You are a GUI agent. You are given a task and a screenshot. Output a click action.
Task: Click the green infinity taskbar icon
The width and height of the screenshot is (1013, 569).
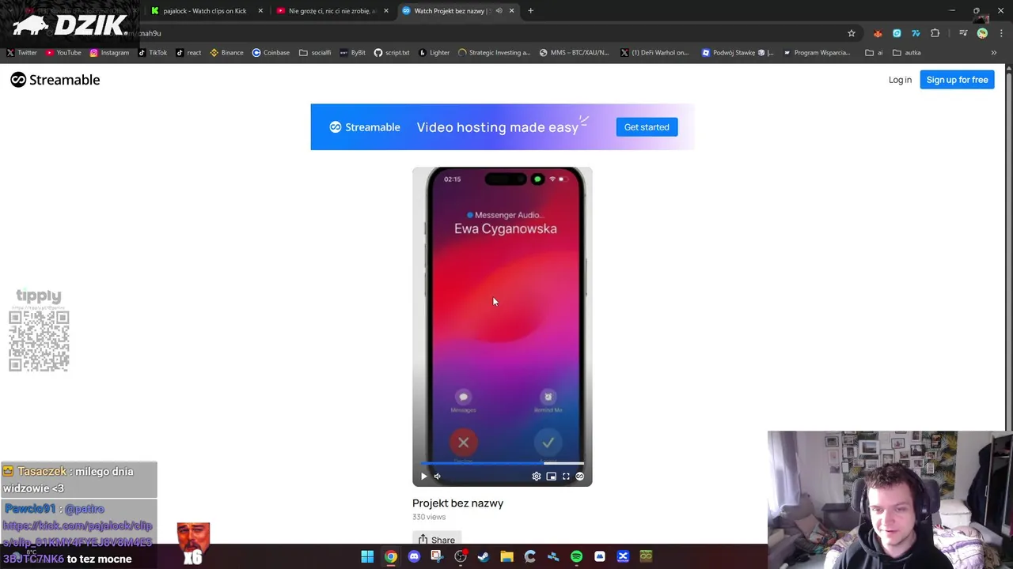click(646, 556)
